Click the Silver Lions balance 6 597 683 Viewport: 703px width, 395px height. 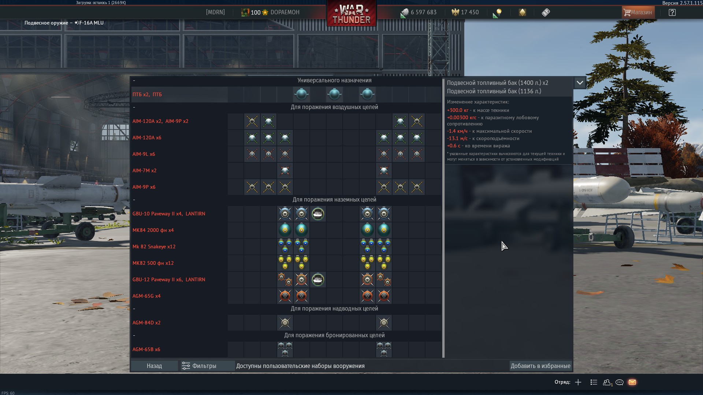[419, 12]
